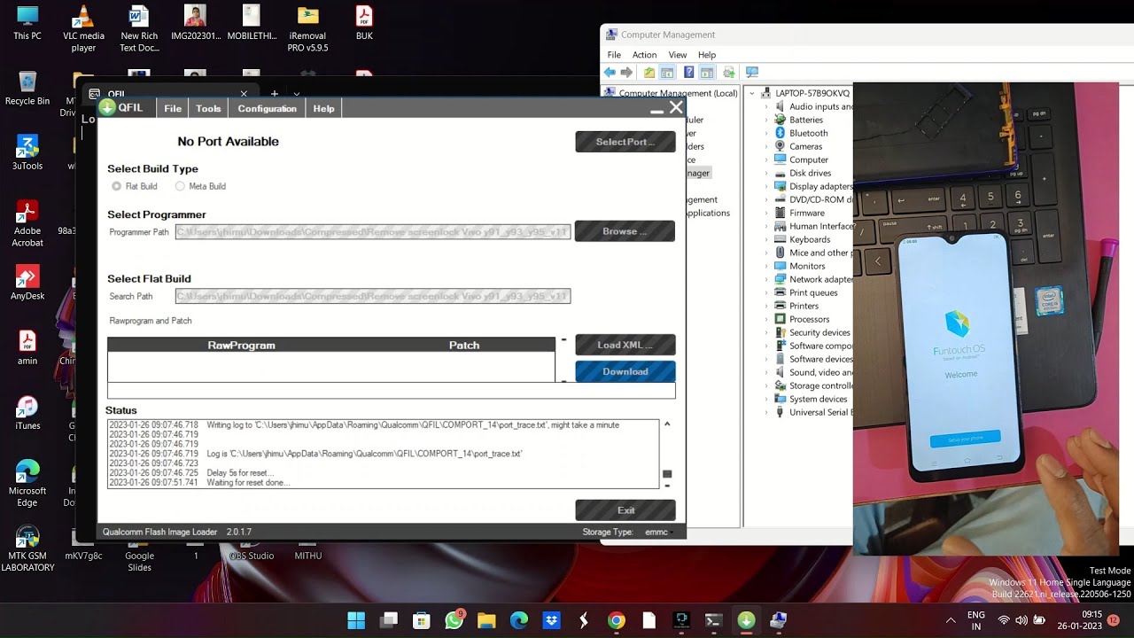Open Microsoft Store from taskbar
Screen dimensions: 1134x638
[x=422, y=620]
